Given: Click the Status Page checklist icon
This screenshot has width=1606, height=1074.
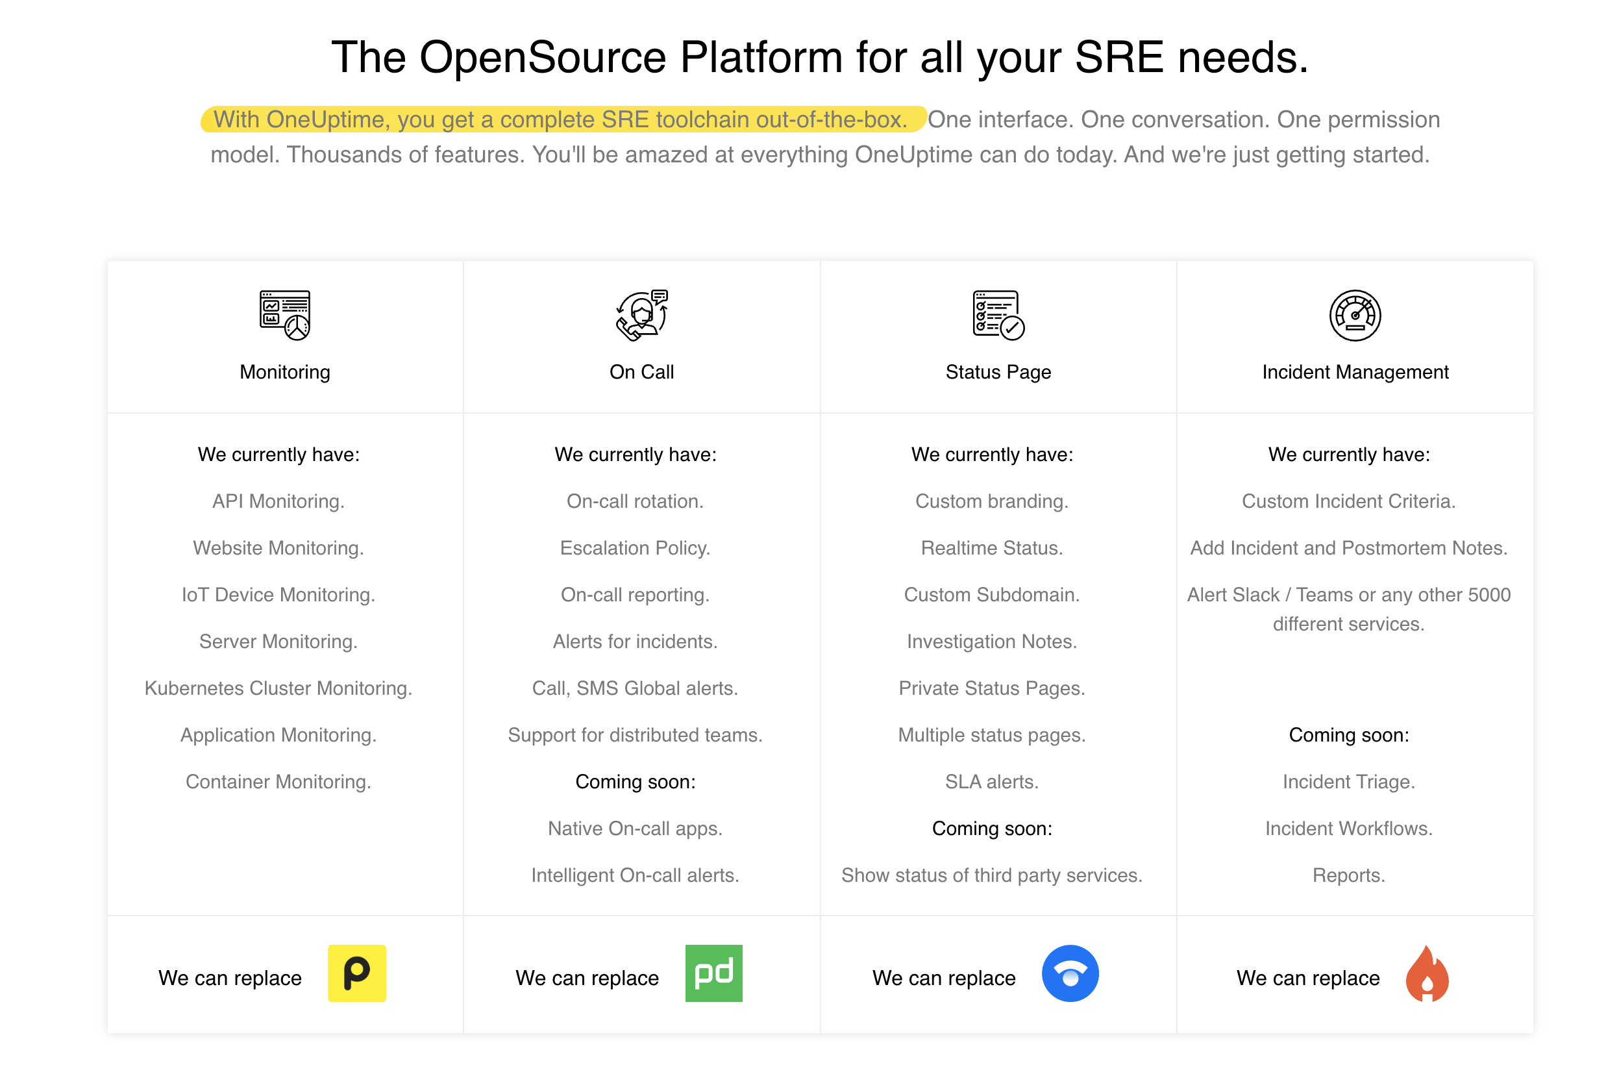Looking at the screenshot, I should tap(998, 315).
